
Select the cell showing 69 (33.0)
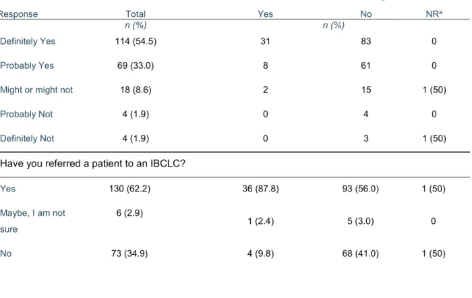pyautogui.click(x=136, y=65)
